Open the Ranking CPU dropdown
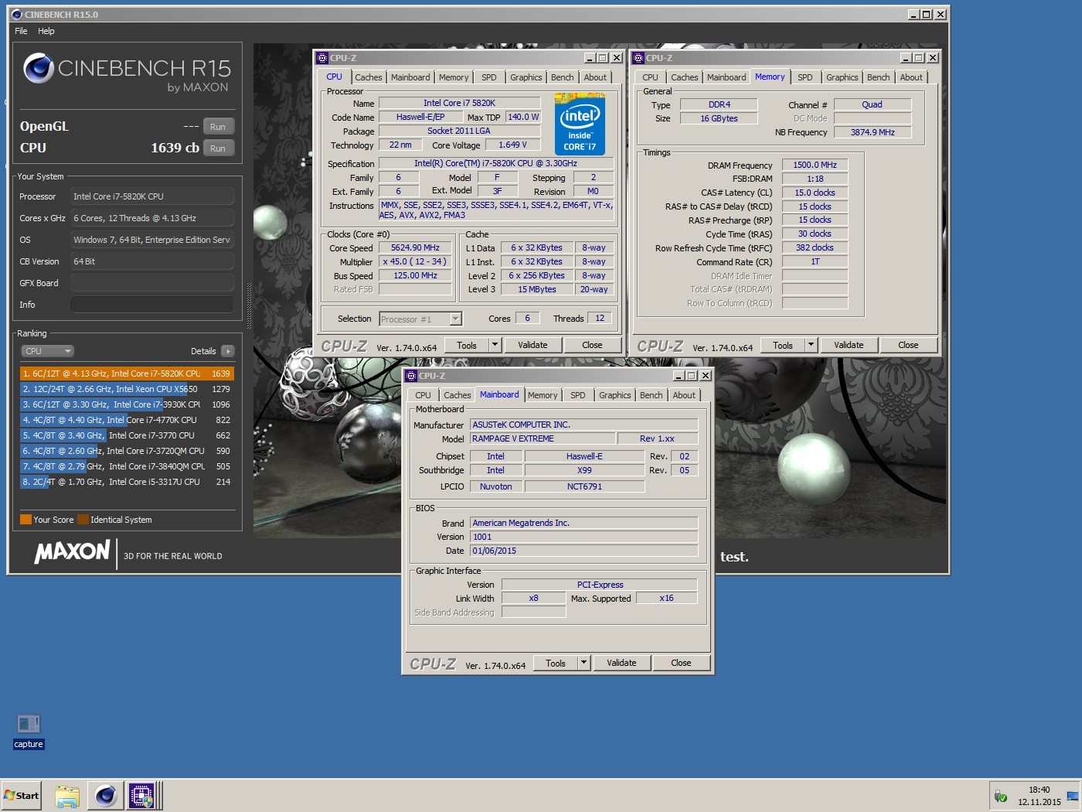 47,351
